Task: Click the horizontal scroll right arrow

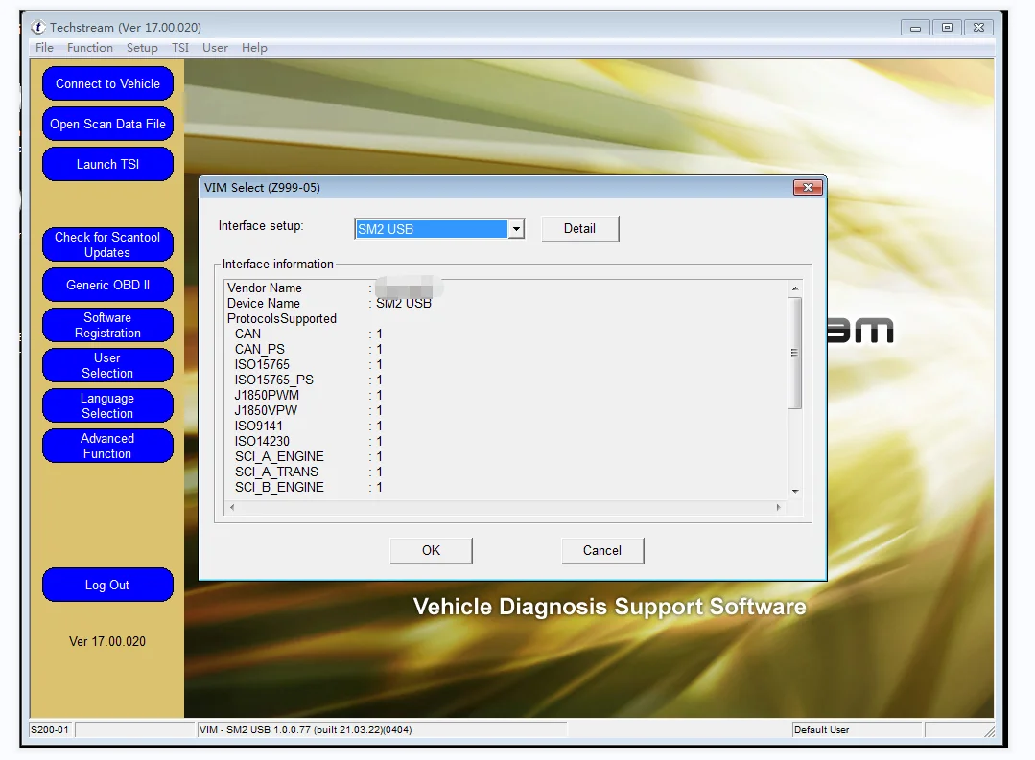Action: point(779,507)
